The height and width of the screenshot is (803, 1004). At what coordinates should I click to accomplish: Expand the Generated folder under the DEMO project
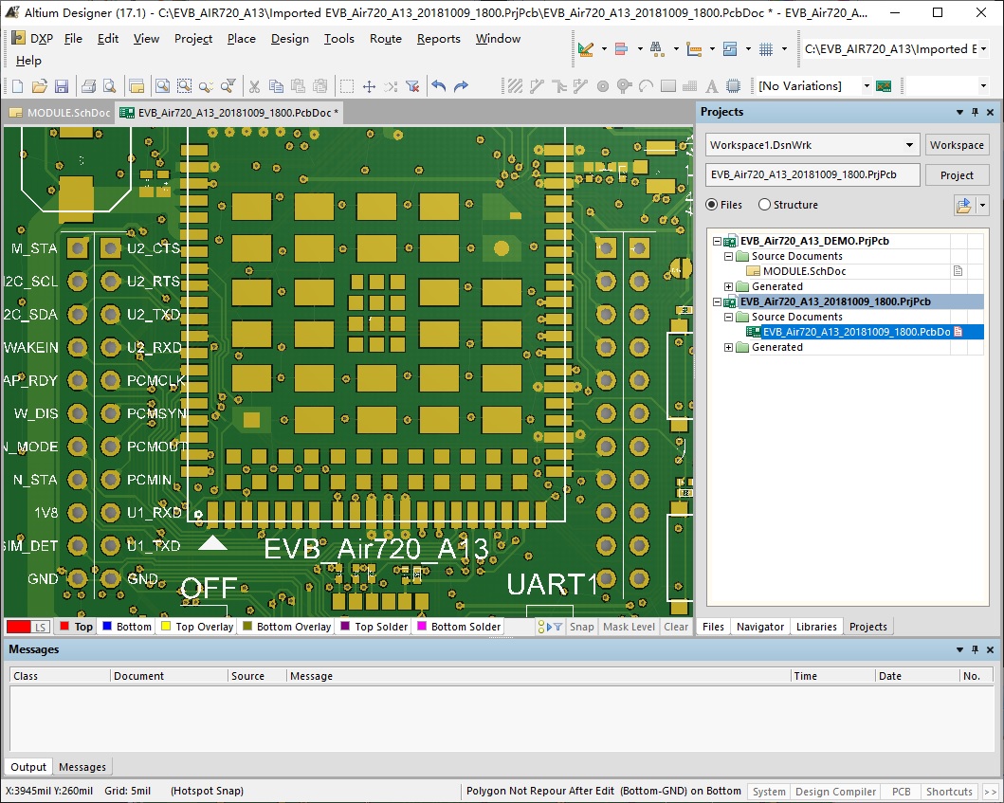[x=729, y=286]
